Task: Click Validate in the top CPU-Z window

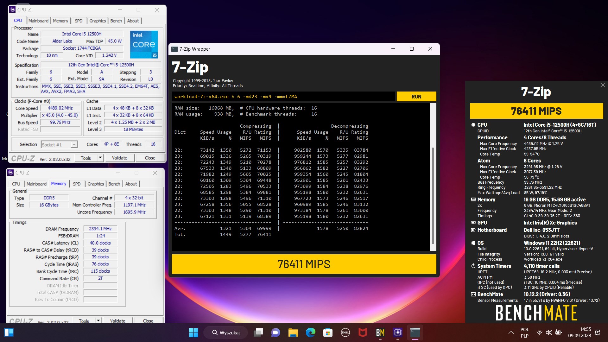Action: 119,158
